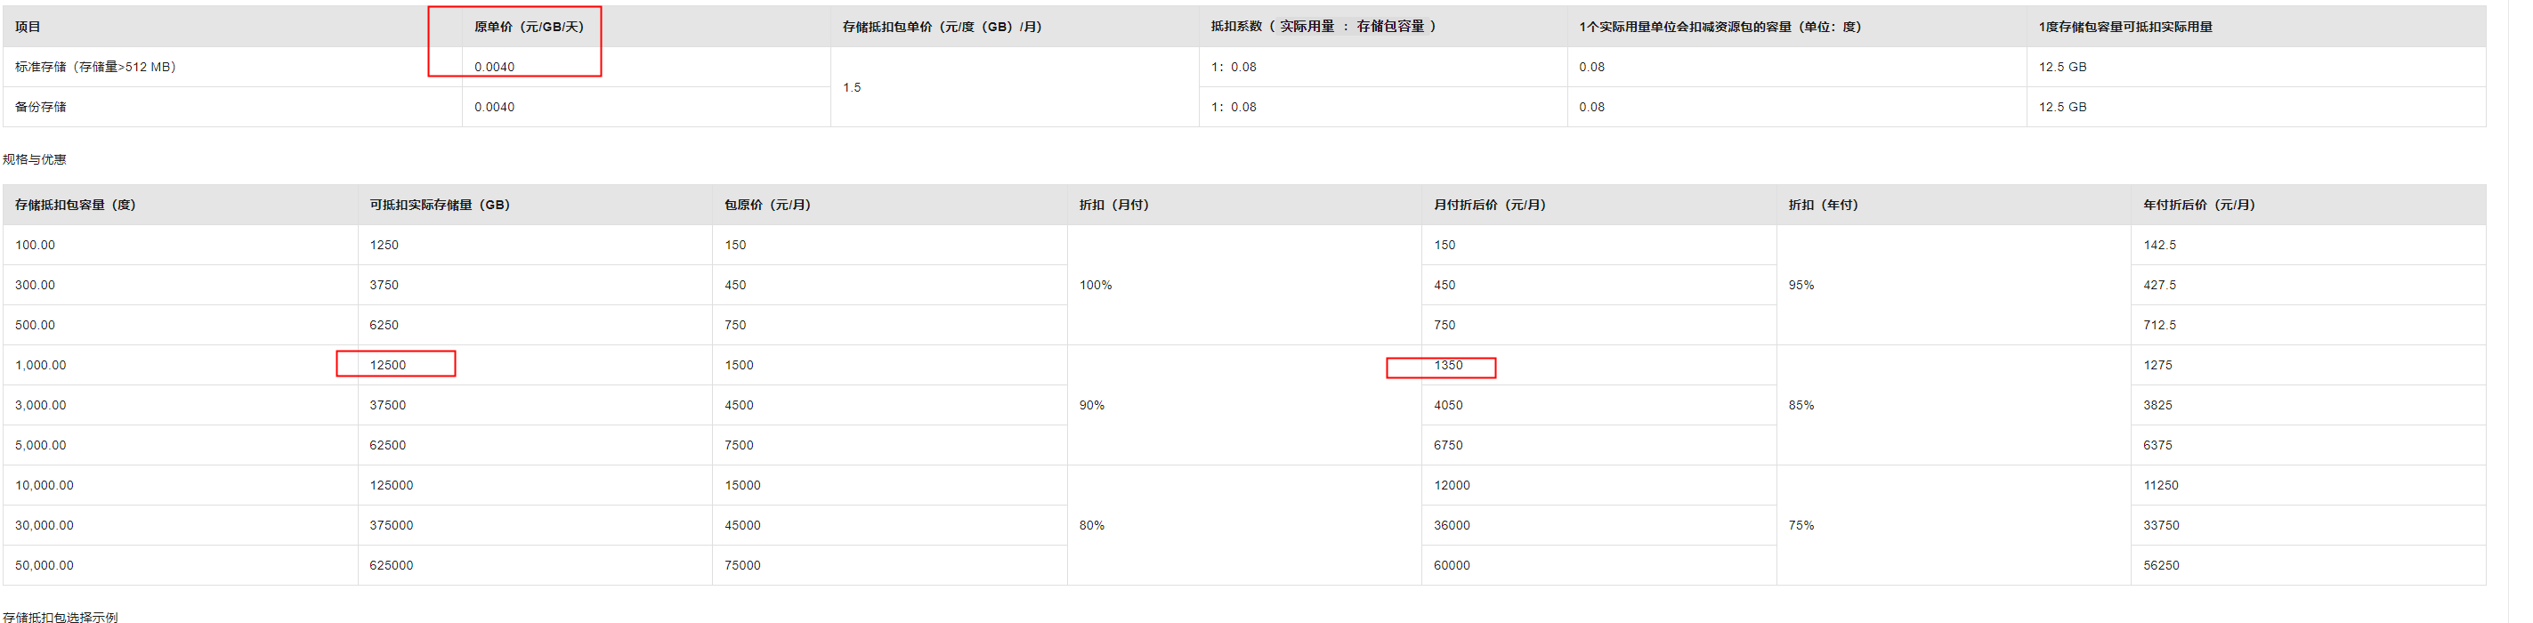The height and width of the screenshot is (623, 2533).
Task: Click the 50,000.00 package capacity cell
Action: (45, 566)
